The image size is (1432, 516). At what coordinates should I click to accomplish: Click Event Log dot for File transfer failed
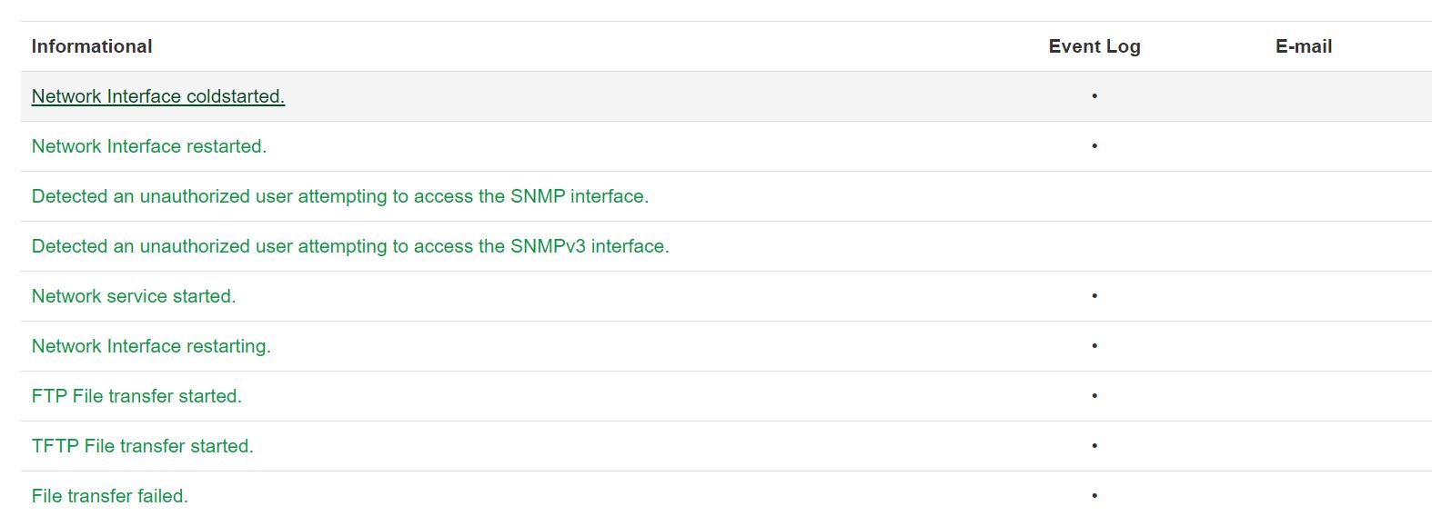pyautogui.click(x=1094, y=495)
